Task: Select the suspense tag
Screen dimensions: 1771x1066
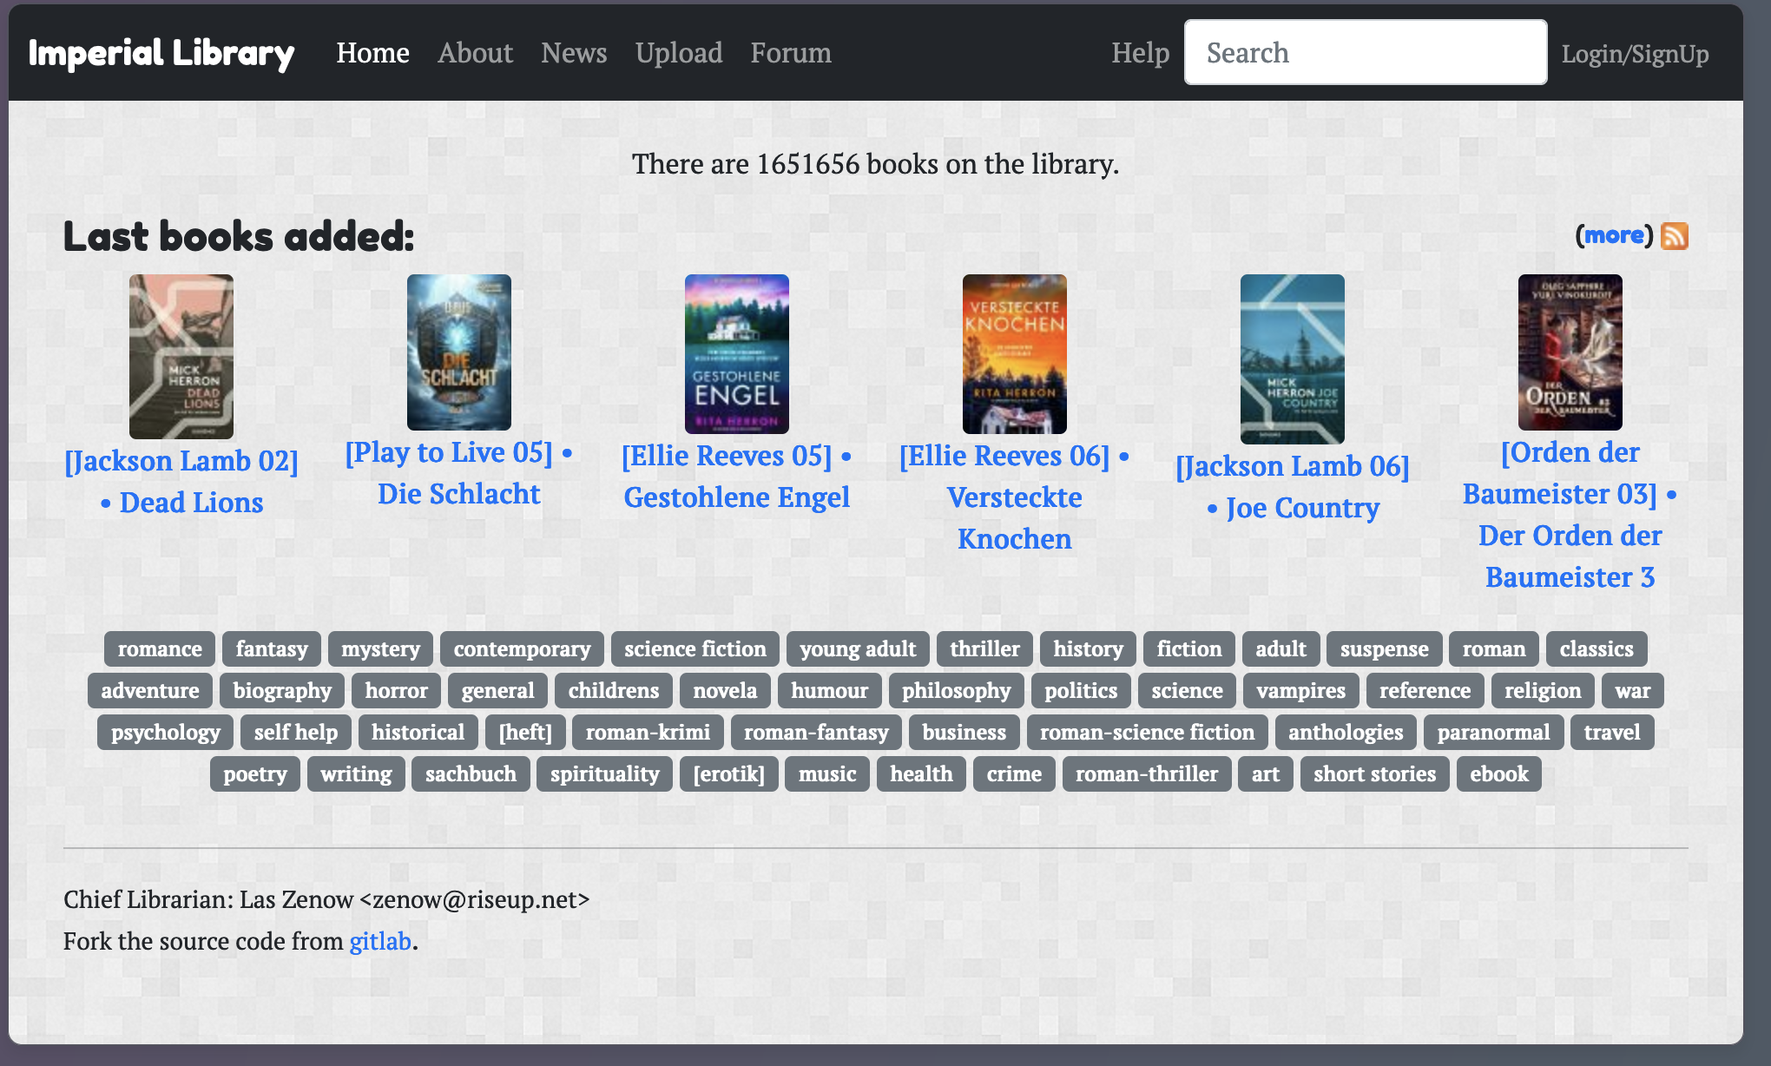Action: tap(1384, 648)
